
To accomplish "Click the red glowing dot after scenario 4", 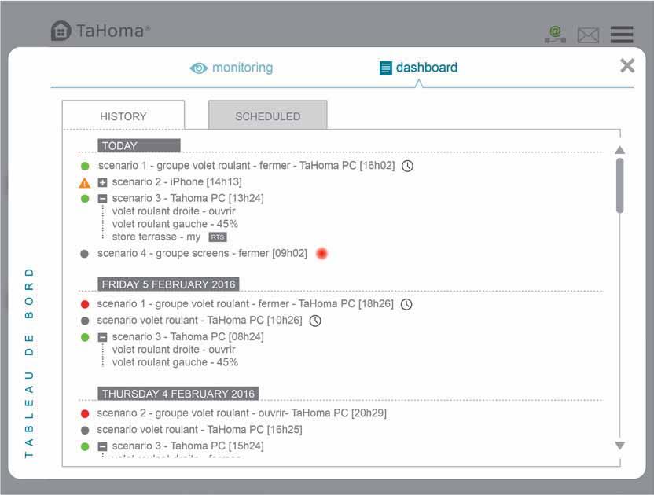I will click(x=321, y=253).
